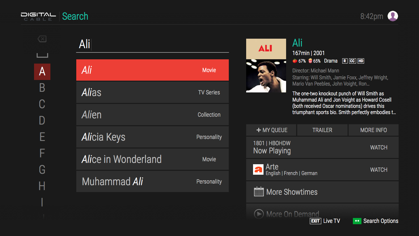Screen dimensions: 419x236
Task: Select the More On Demand play icon
Action: 259,214
